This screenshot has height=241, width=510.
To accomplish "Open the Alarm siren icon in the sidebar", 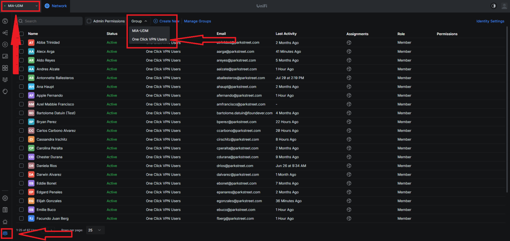I will coord(5,222).
